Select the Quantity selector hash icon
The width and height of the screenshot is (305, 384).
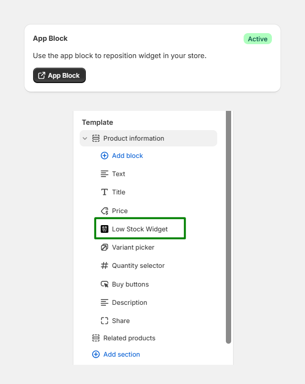coord(105,265)
